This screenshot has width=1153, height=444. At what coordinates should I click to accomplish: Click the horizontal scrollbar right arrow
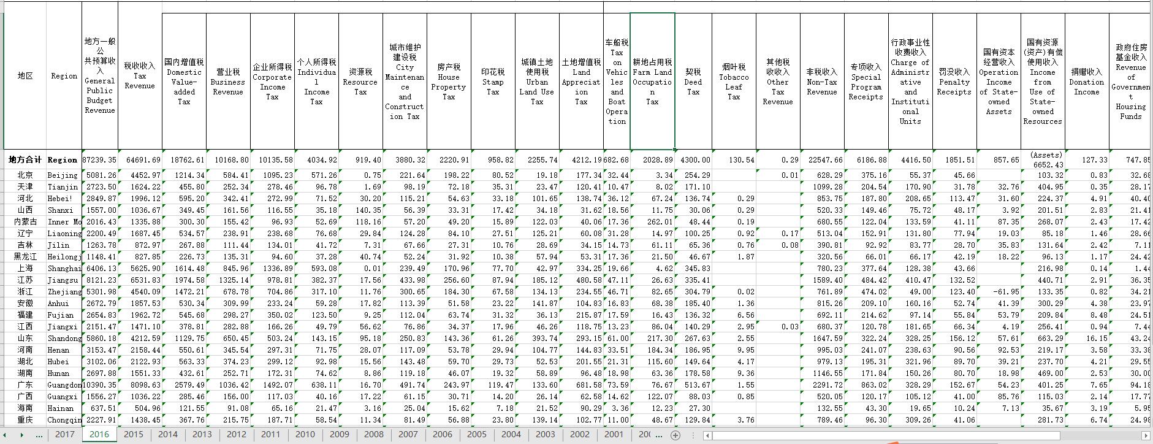point(1146,435)
